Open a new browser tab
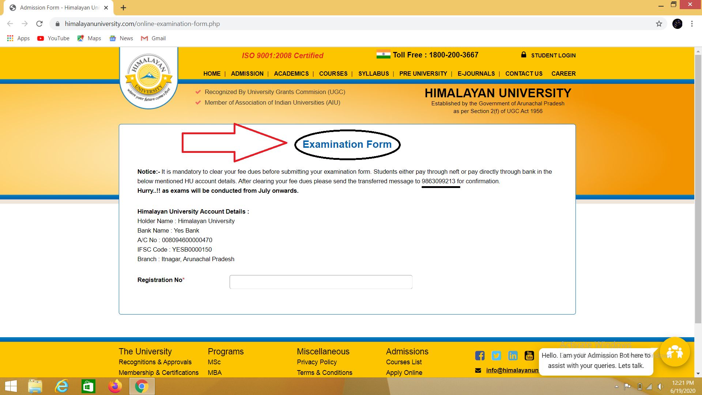The height and width of the screenshot is (395, 702). click(123, 8)
